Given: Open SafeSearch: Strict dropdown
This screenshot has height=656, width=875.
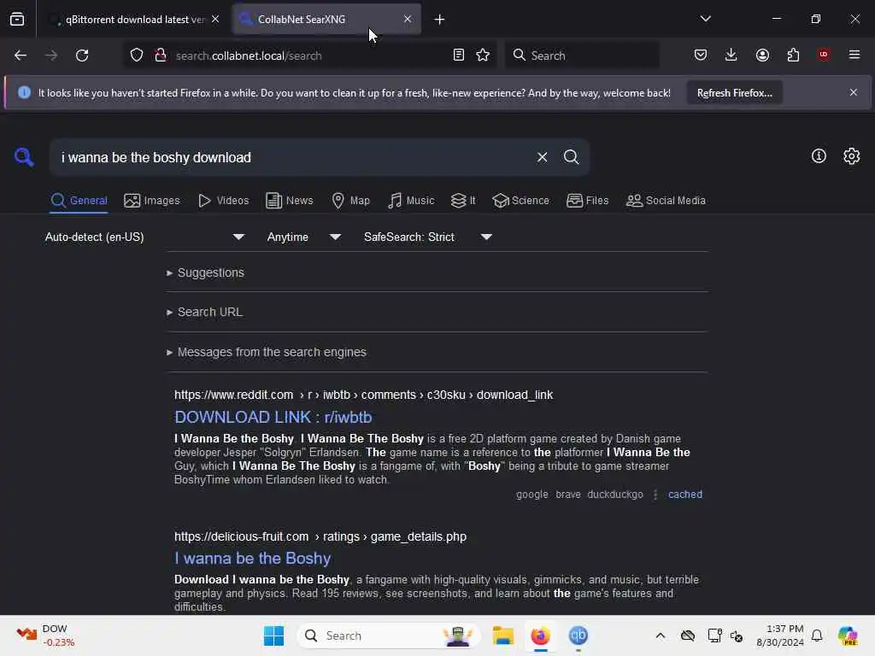Looking at the screenshot, I should point(427,237).
